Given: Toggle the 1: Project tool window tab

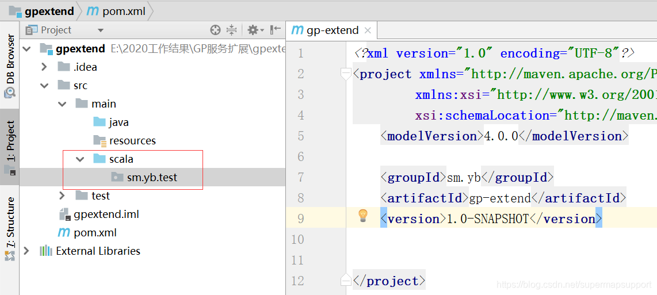Looking at the screenshot, I should 10,147.
